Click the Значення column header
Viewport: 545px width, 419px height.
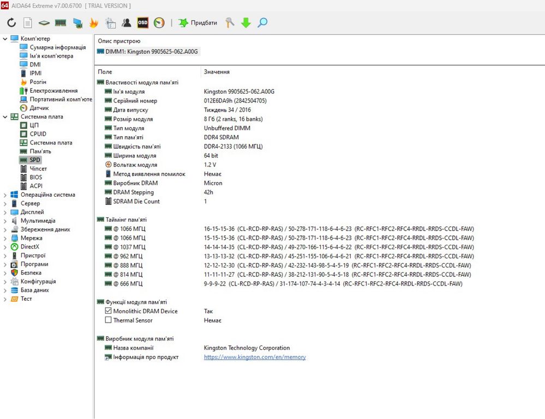217,72
